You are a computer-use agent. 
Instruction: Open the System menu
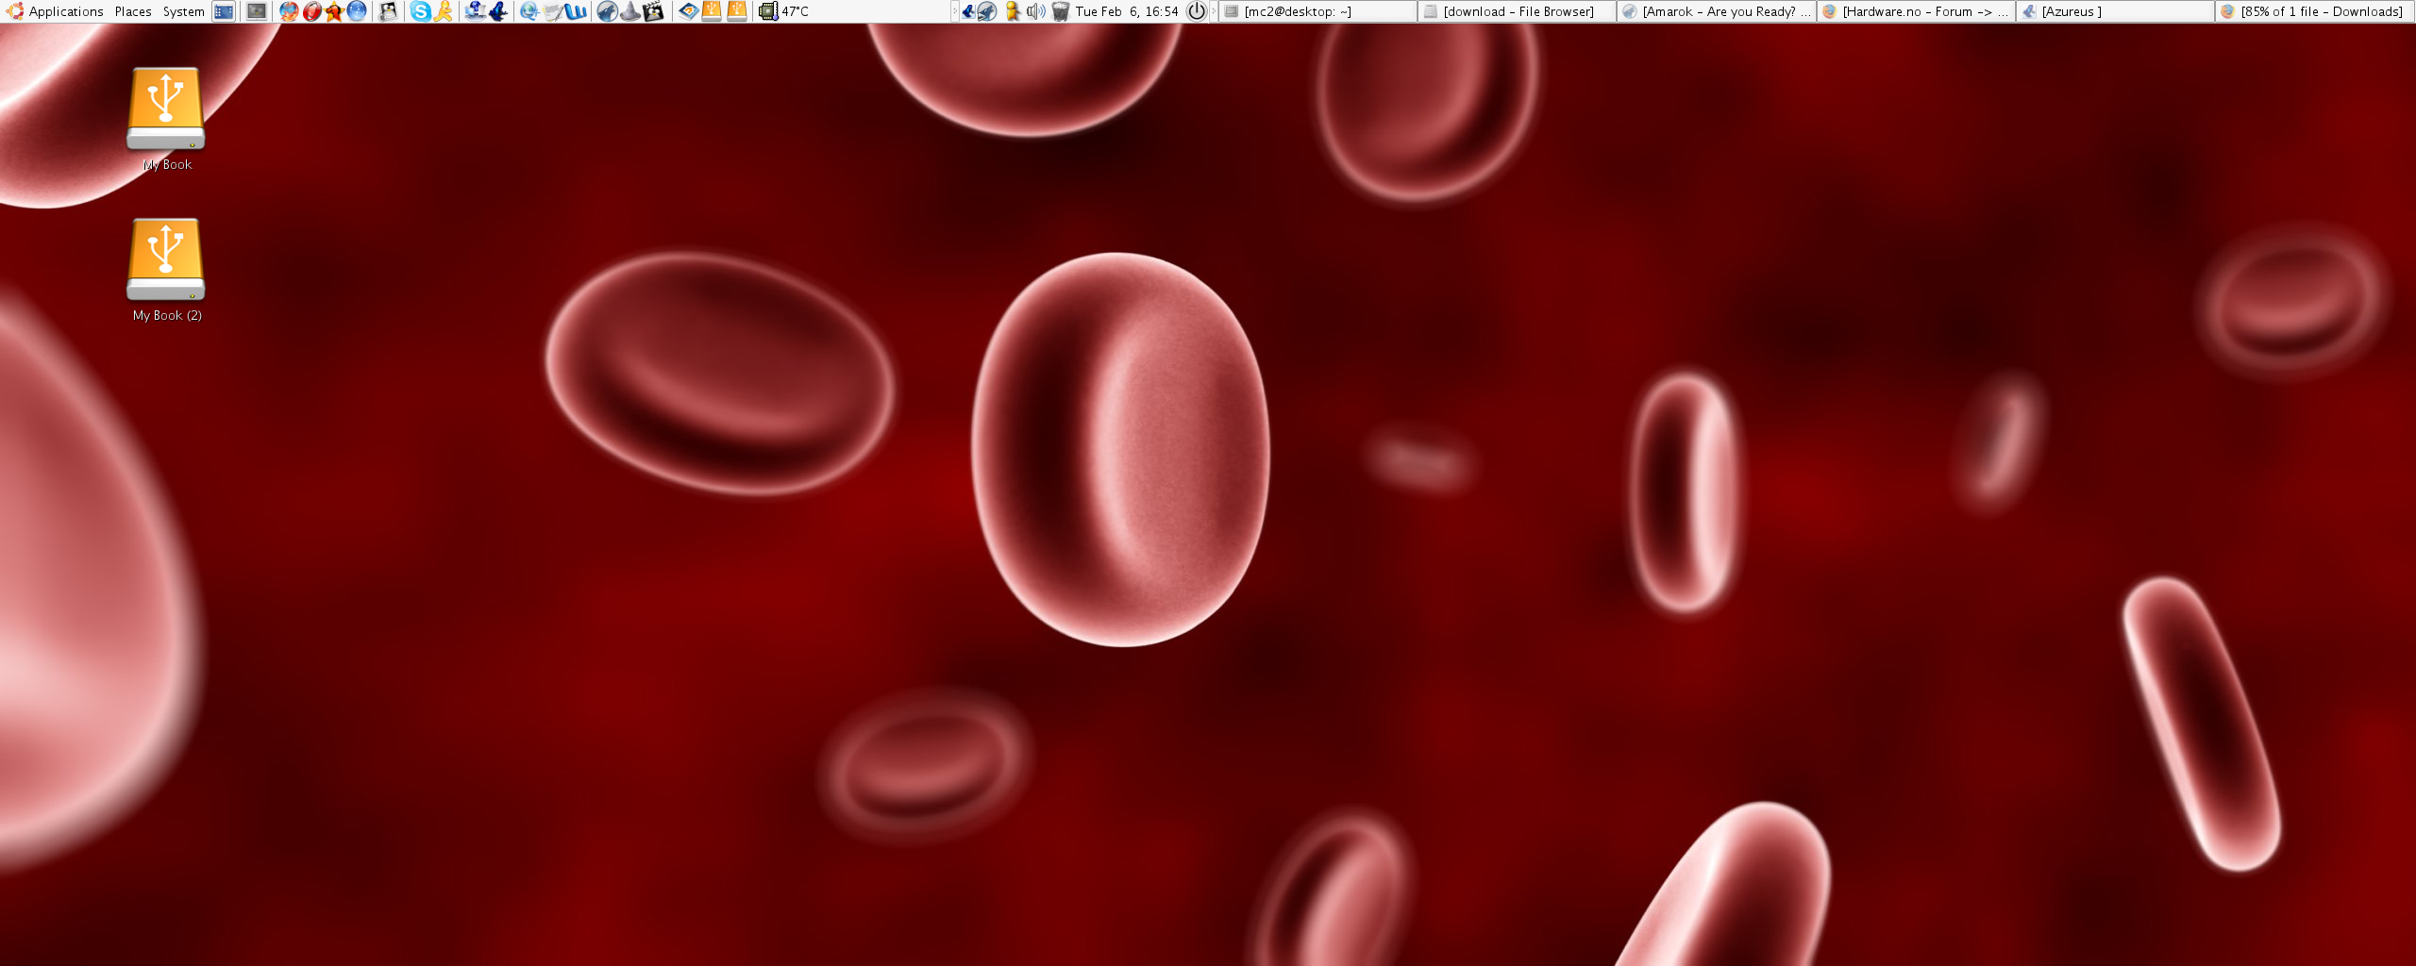pyautogui.click(x=183, y=11)
